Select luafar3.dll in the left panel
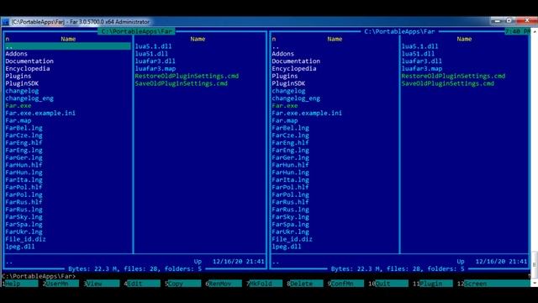Viewport: 538px width, 303px height. pyautogui.click(x=155, y=61)
